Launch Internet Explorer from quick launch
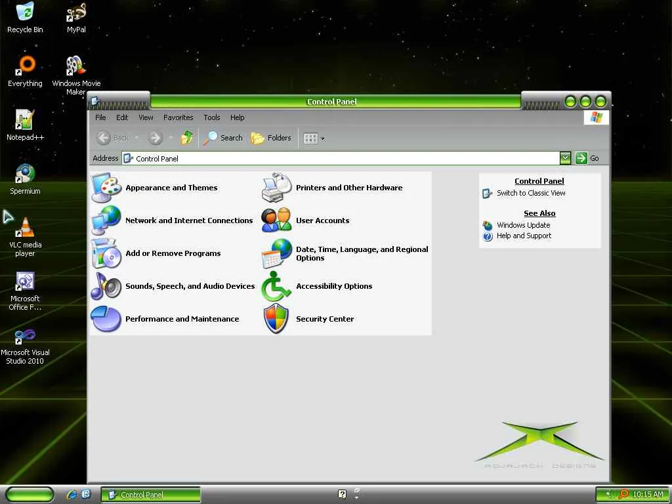Image resolution: width=672 pixels, height=504 pixels. pyautogui.click(x=72, y=494)
